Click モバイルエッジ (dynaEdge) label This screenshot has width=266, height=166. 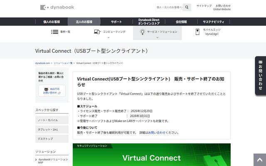pos(212,32)
